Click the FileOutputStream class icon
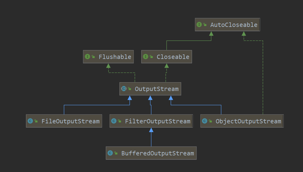This screenshot has height=172, width=303. coord(30,121)
